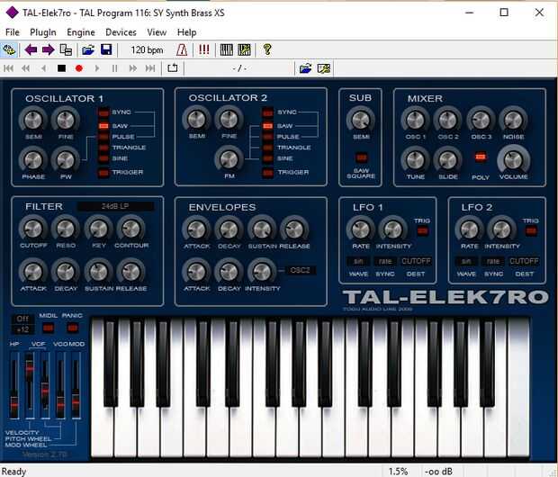Open the LFO 1 DEST CUTOFF selector
The height and width of the screenshot is (477, 558).
pos(416,261)
